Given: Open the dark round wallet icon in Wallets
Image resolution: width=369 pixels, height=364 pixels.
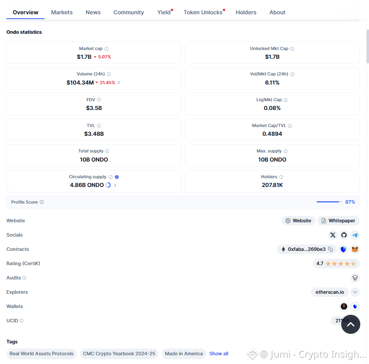Looking at the screenshot, I should [x=344, y=306].
